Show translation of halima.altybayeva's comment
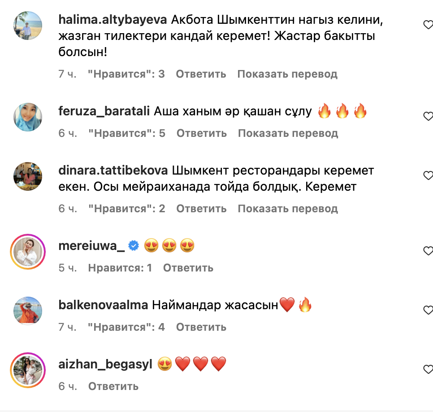433x416 pixels. tap(287, 74)
